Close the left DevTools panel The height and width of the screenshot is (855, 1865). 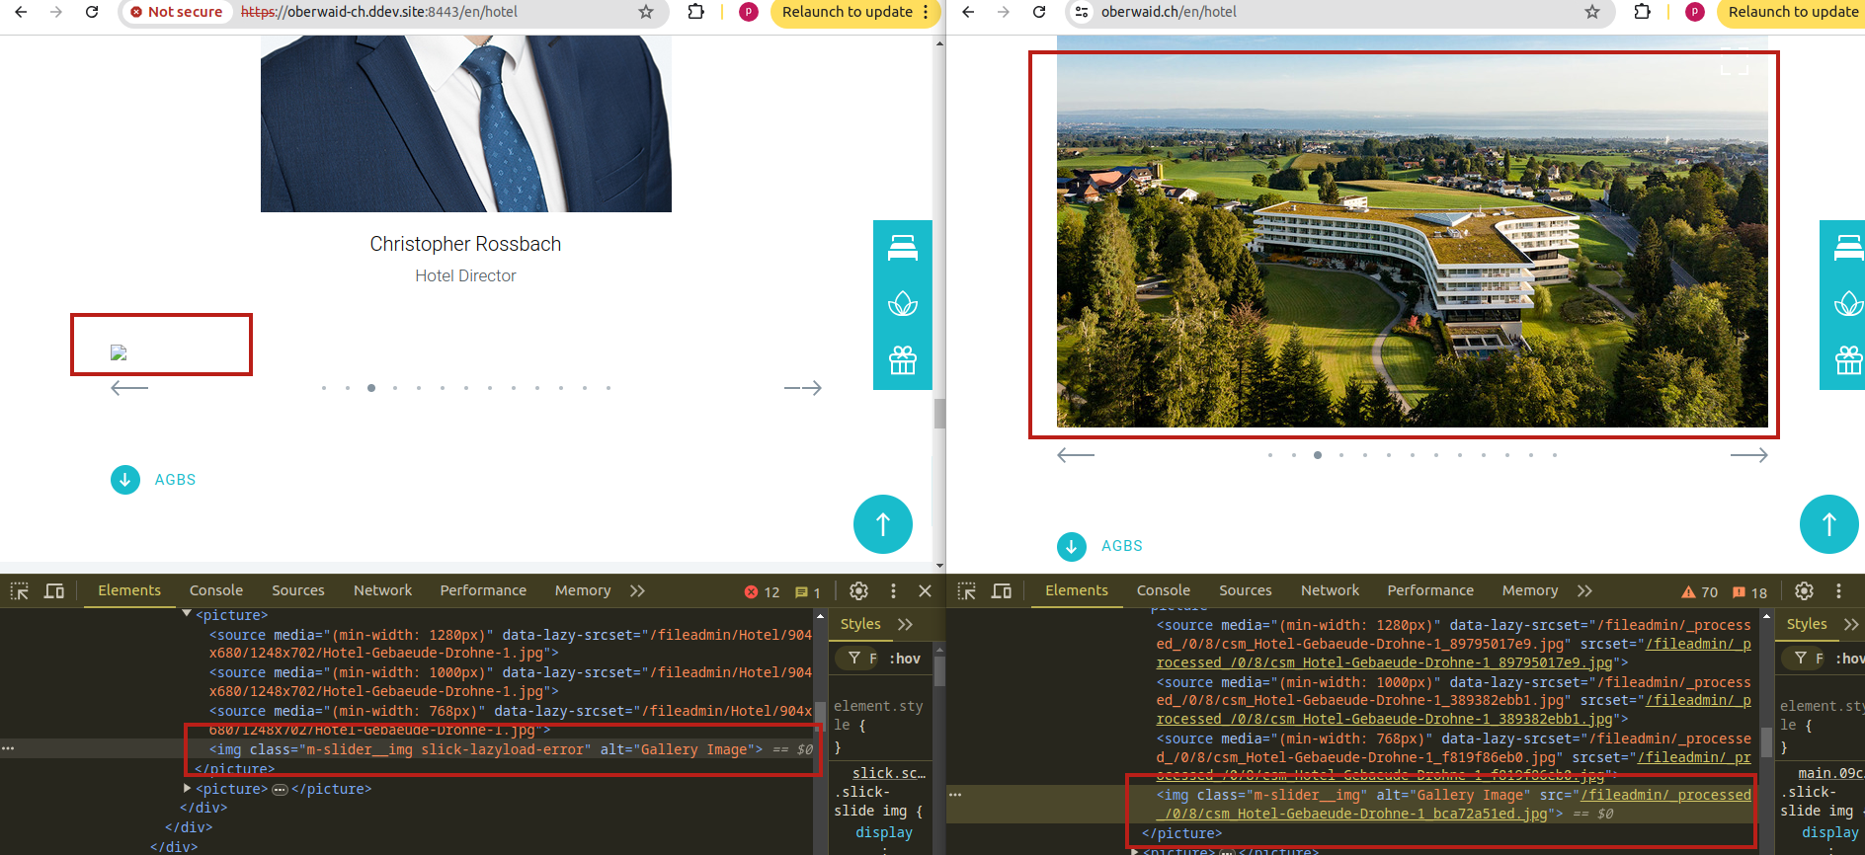click(x=926, y=590)
